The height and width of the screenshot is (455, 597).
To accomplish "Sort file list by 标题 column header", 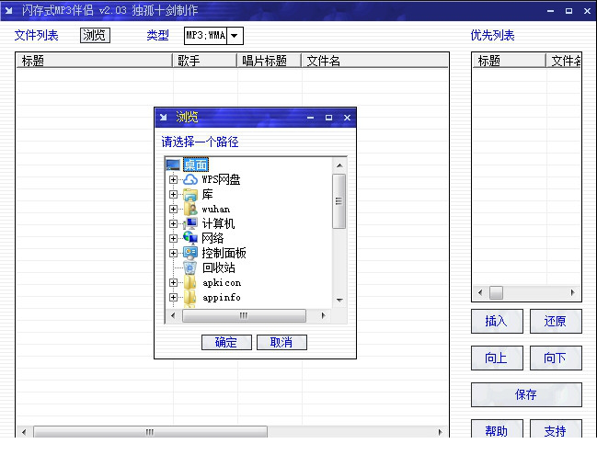I will click(x=95, y=61).
